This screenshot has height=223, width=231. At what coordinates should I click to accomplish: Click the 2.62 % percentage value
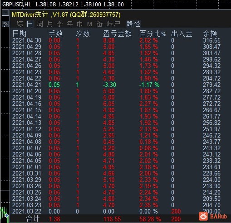tap(149, 41)
